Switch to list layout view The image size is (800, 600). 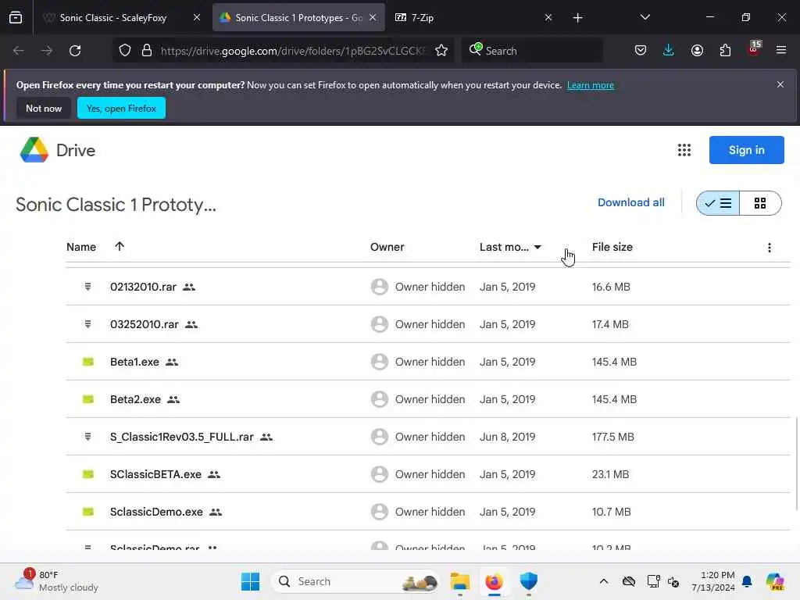(718, 203)
